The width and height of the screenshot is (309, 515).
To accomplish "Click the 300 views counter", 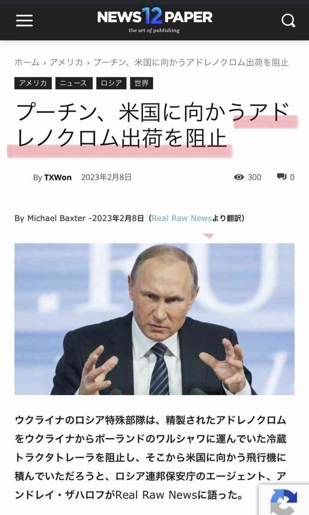I will coord(254,177).
